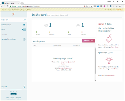Click the service@ezeep.com email link

click(x=65, y=68)
